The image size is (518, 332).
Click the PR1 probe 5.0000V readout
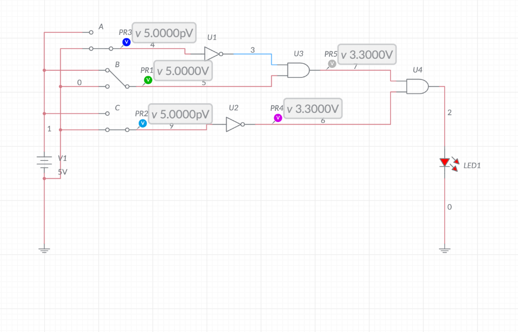pos(183,70)
